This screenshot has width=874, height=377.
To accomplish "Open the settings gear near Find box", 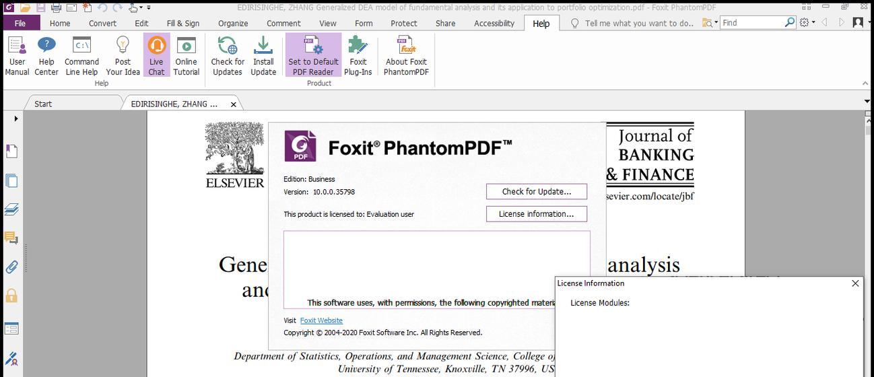I will (x=804, y=22).
